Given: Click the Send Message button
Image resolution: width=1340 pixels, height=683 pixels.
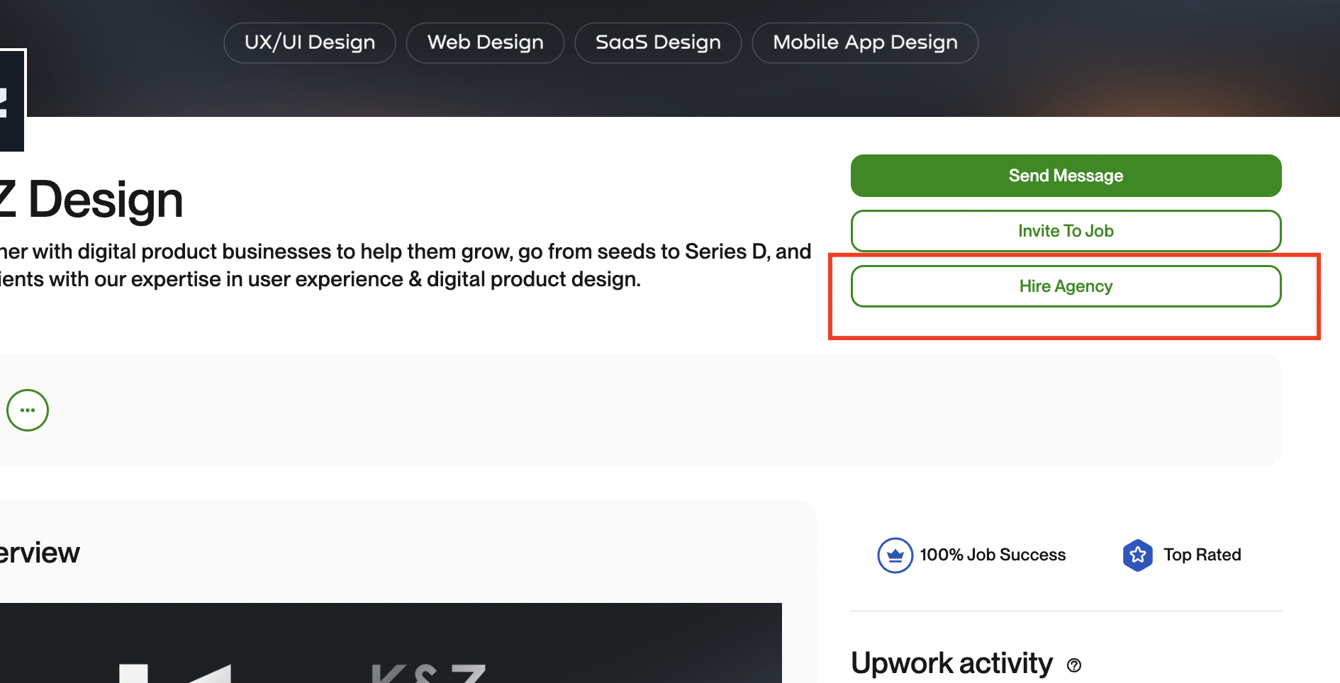Looking at the screenshot, I should tap(1066, 176).
